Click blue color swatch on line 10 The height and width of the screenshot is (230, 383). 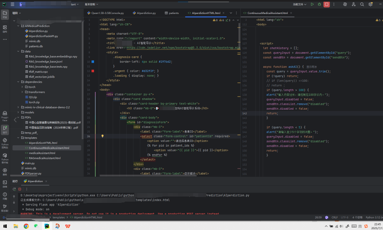[x=93, y=62]
